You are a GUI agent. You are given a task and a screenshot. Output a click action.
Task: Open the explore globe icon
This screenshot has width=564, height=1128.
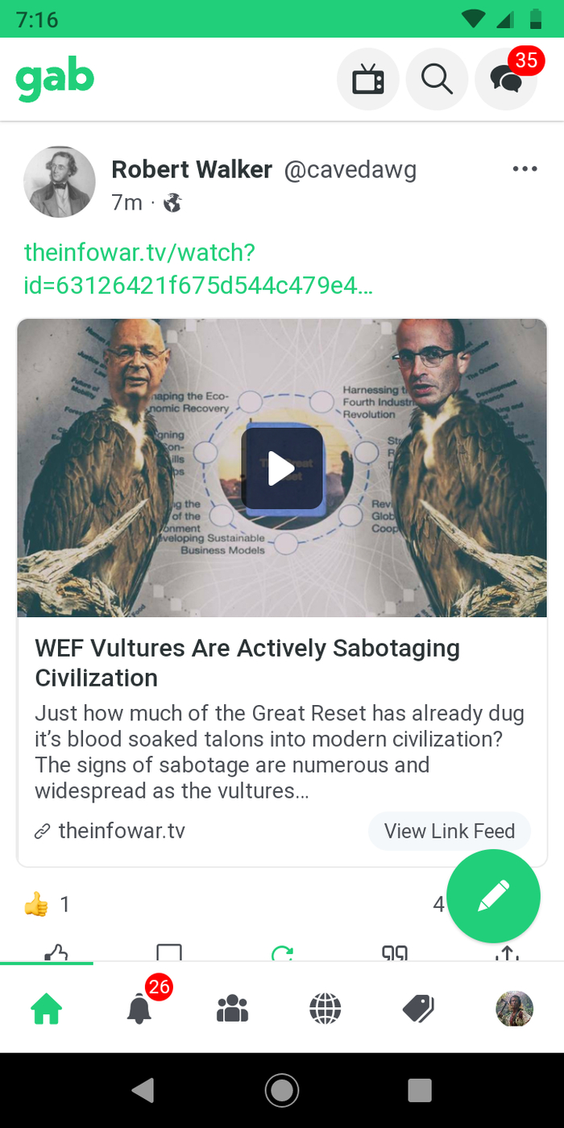click(x=326, y=1008)
